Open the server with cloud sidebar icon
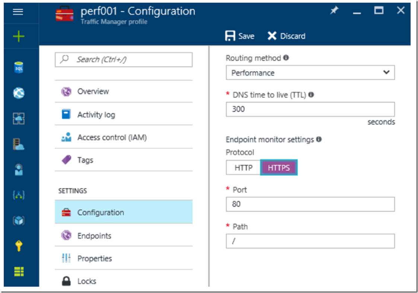The height and width of the screenshot is (293, 418). coord(19,144)
